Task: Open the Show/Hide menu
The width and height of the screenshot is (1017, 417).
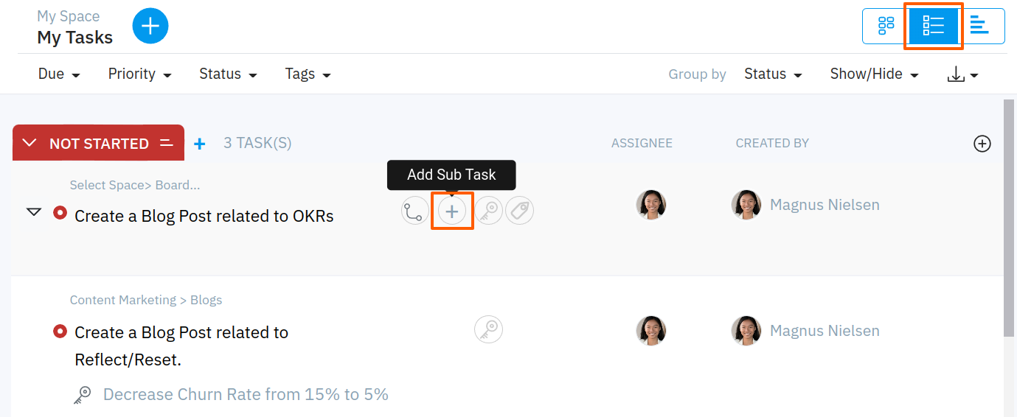Action: tap(874, 74)
